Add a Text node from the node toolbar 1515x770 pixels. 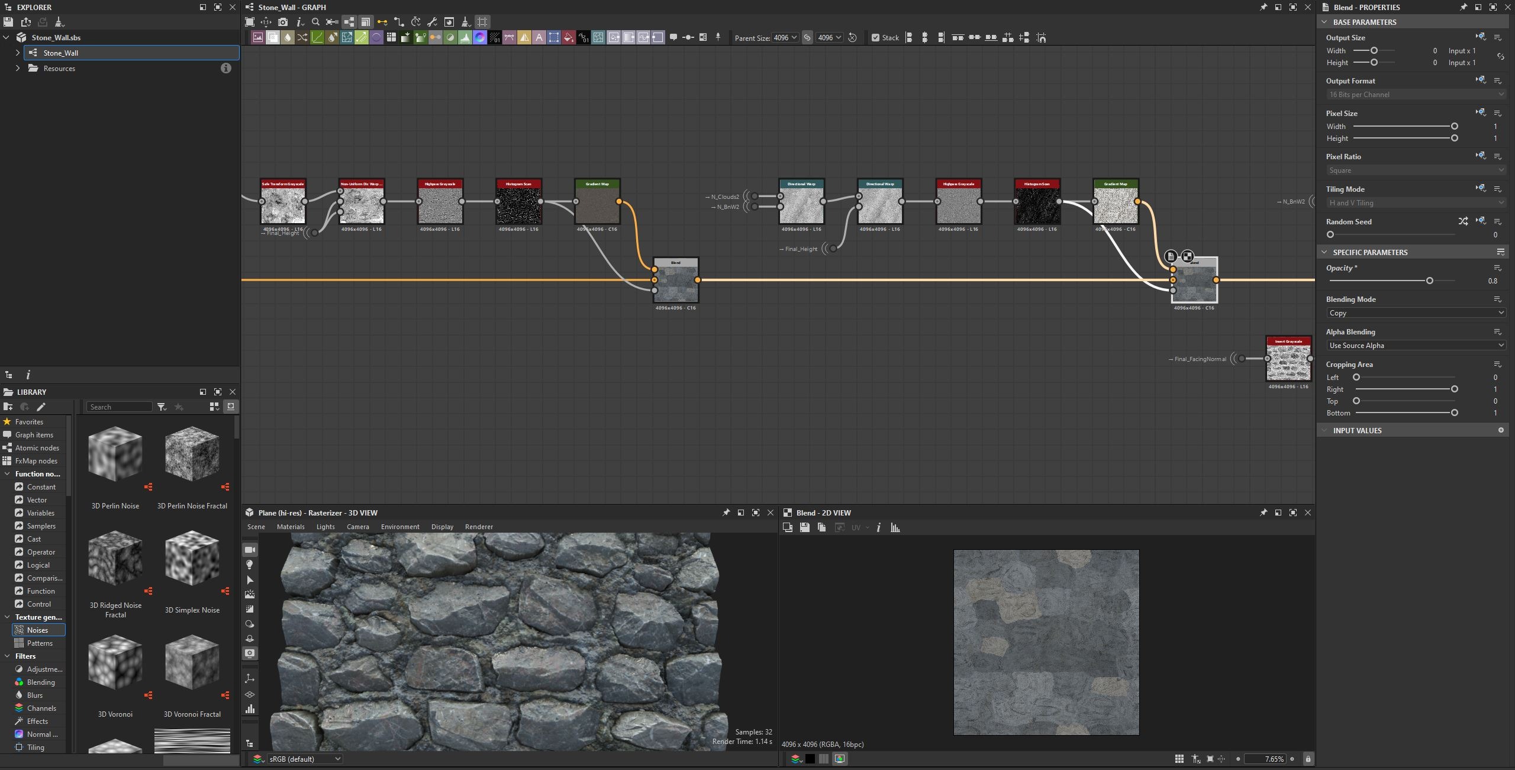539,37
